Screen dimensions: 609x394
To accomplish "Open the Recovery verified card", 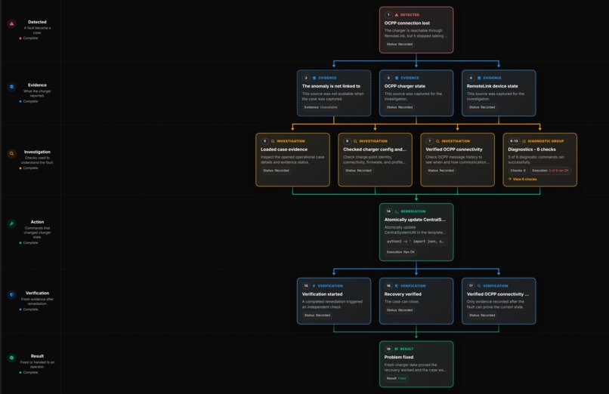I will click(x=416, y=301).
